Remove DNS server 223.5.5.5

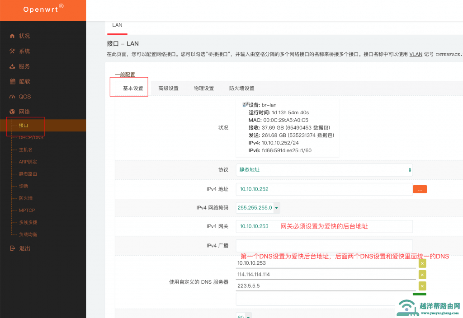422,286
